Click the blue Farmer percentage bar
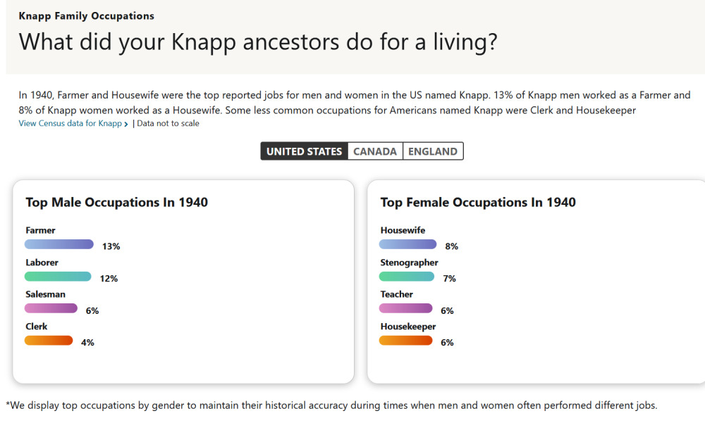The image size is (705, 423). 59,244
